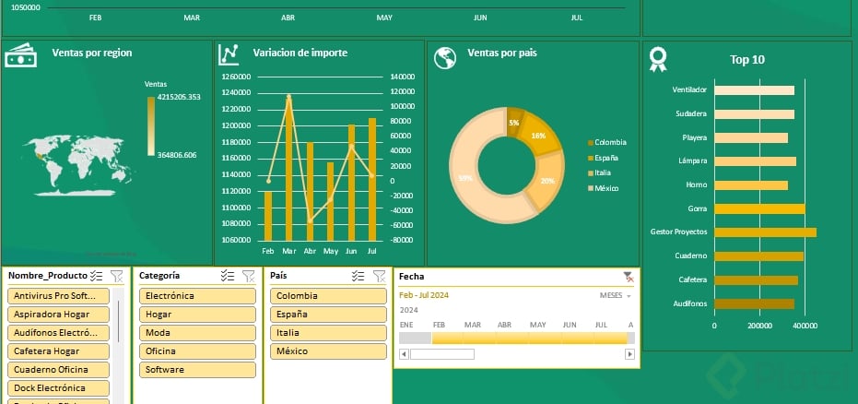
Task: Select Aspiradora Hogar product
Action: [59, 315]
